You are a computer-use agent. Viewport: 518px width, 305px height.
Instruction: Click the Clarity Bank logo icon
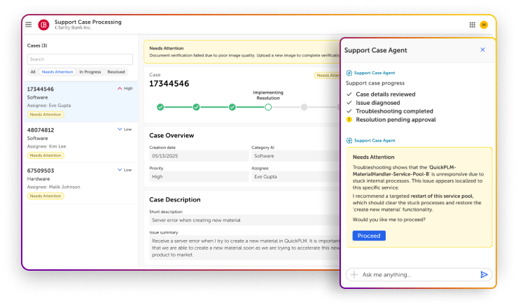tap(43, 24)
